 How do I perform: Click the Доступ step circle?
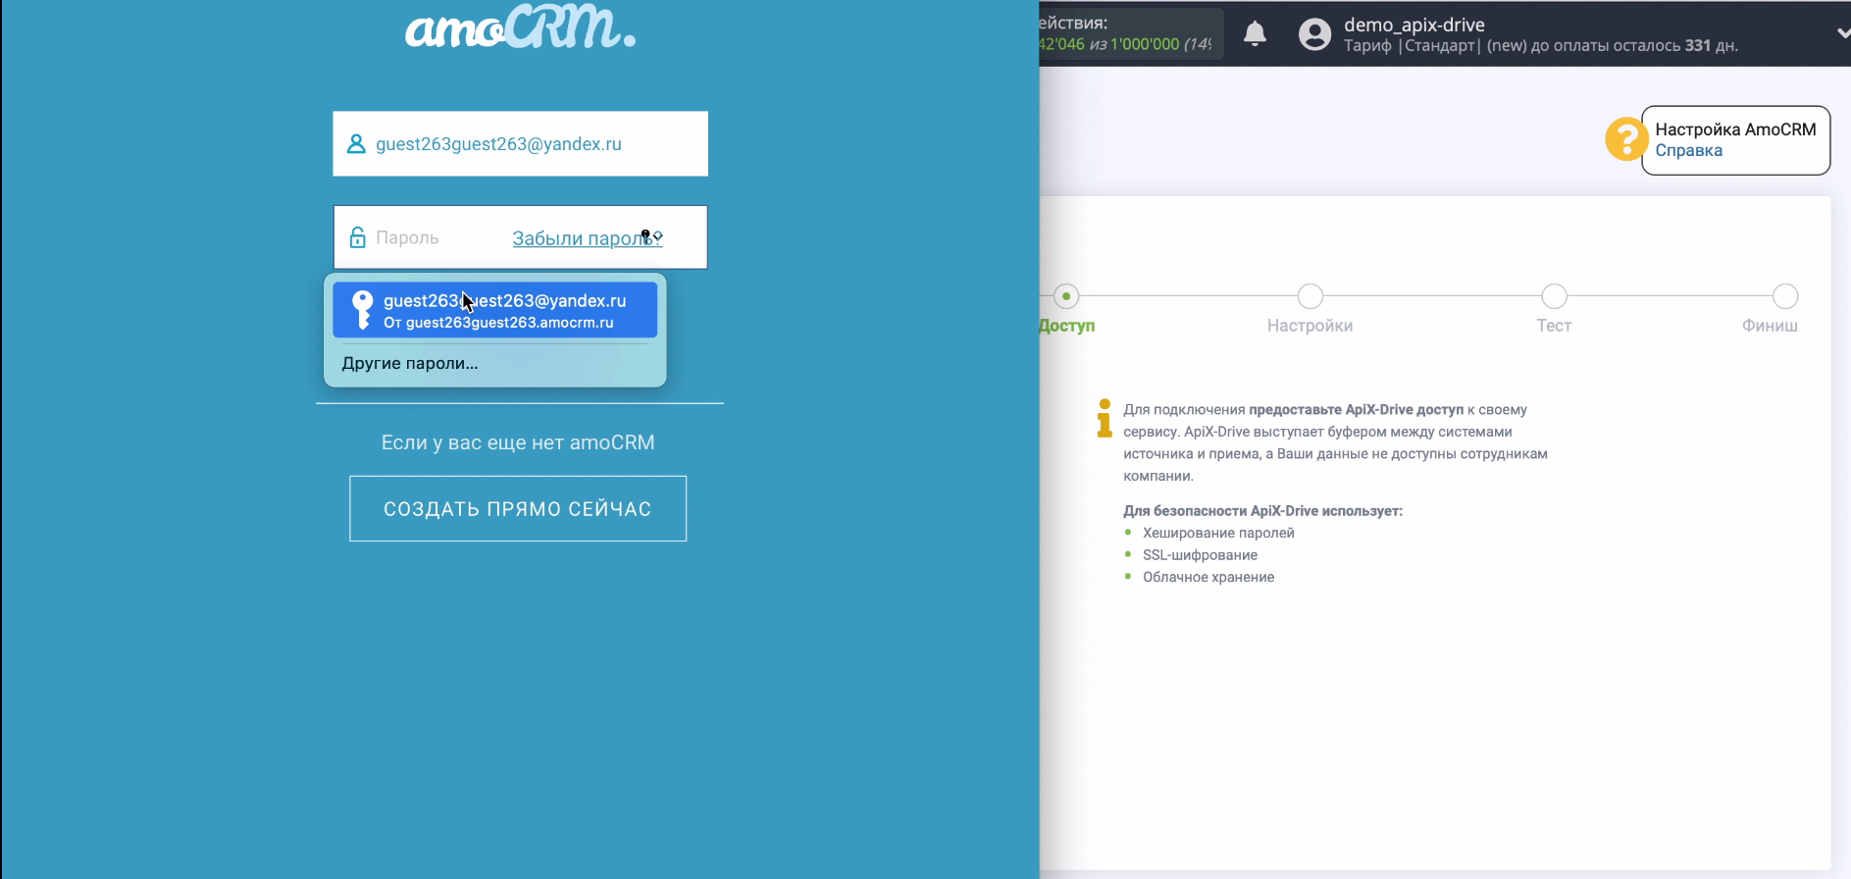pyautogui.click(x=1066, y=296)
